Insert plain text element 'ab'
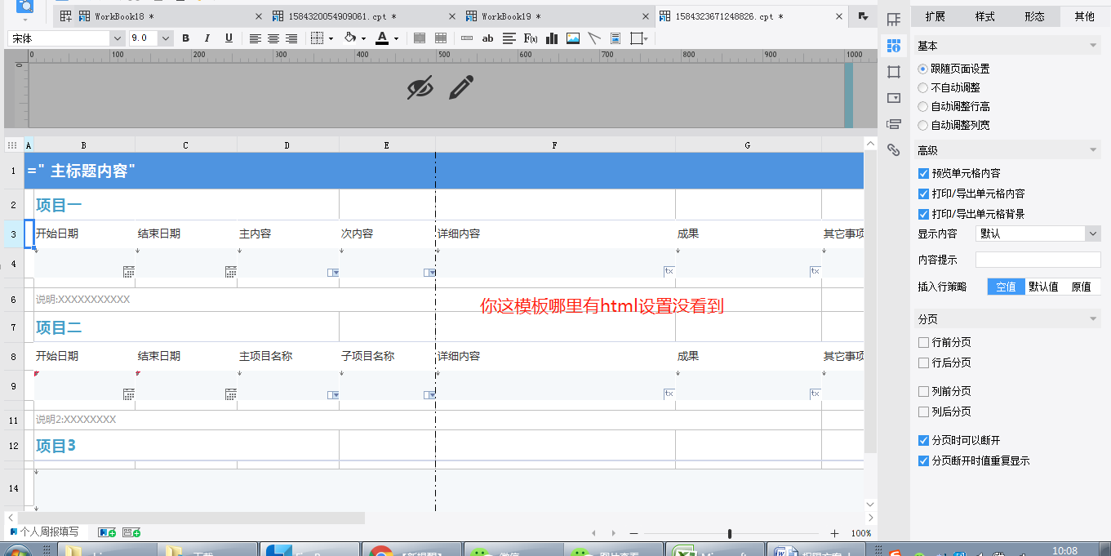 (488, 38)
